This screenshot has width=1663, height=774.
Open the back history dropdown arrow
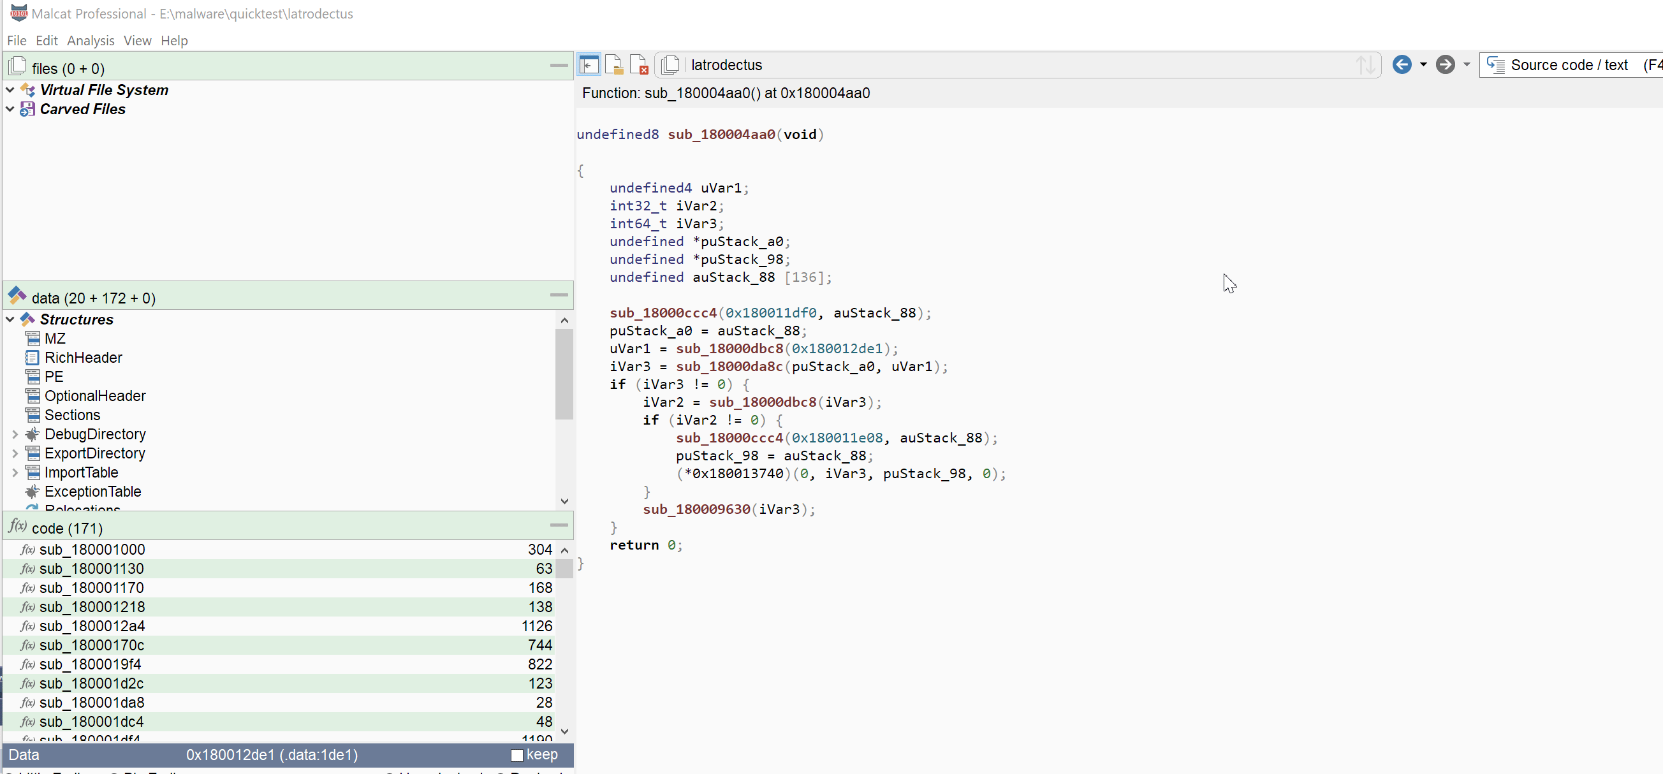pyautogui.click(x=1423, y=64)
